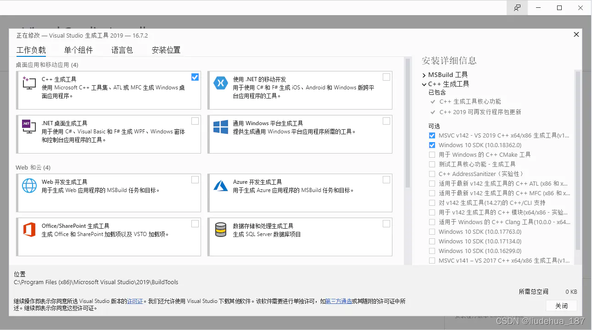Close the modification dialog with the X
The image size is (592, 330).
pos(576,34)
